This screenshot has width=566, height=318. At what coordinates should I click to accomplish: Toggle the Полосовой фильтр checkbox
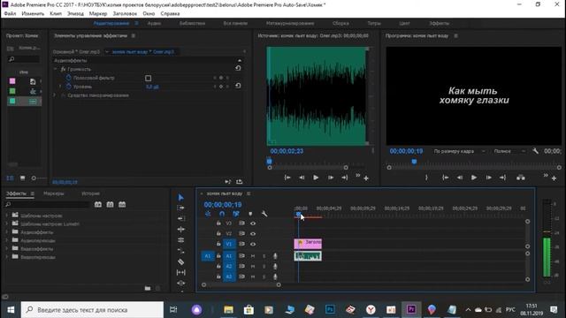click(148, 78)
